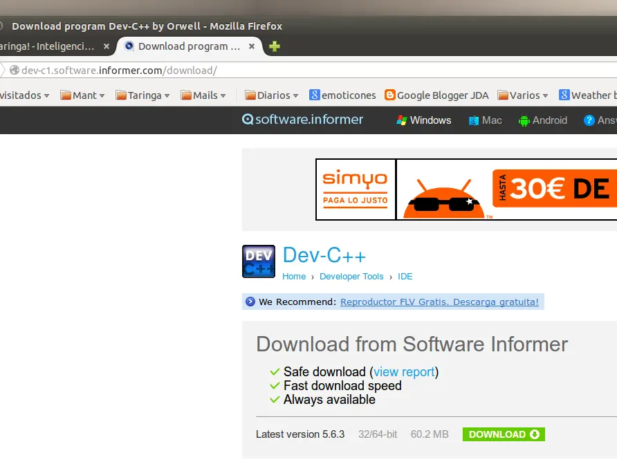The image size is (617, 462).
Task: Click the Weather bookmark Google icon
Action: (564, 95)
